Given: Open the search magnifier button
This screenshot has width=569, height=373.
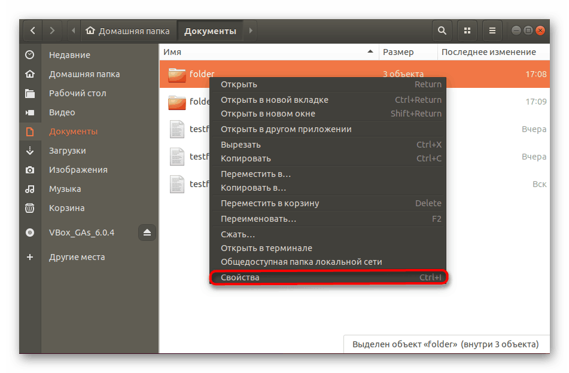Looking at the screenshot, I should [x=442, y=31].
